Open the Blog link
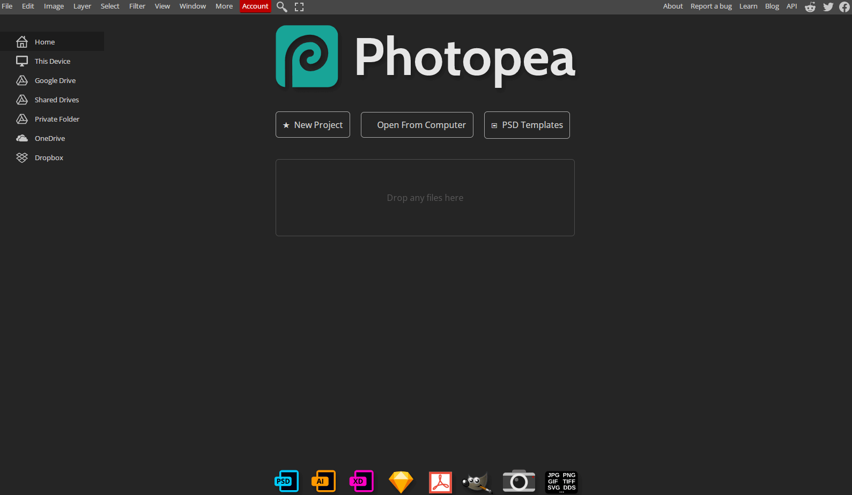This screenshot has width=852, height=495. pyautogui.click(x=772, y=6)
